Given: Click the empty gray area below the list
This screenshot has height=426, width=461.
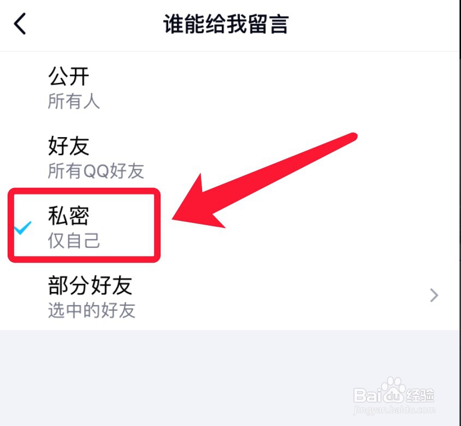Looking at the screenshot, I should click(x=229, y=378).
